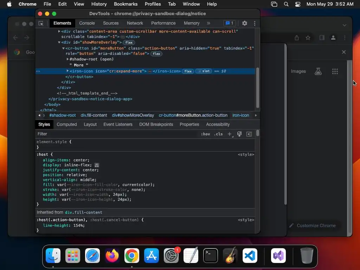Click the Elements tree scrollbar
Image resolution: width=360 pixels, height=270 pixels.
258,88
